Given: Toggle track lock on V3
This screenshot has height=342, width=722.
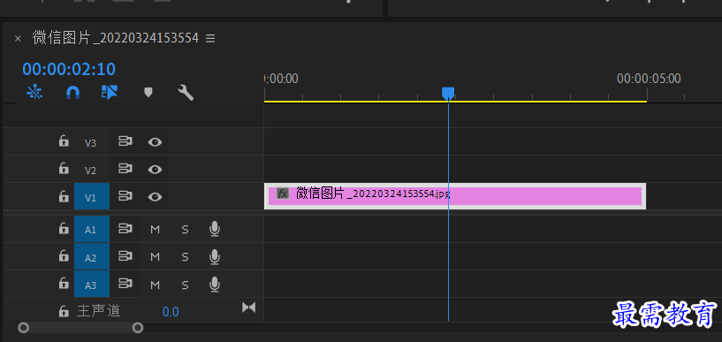Looking at the screenshot, I should coord(64,141).
